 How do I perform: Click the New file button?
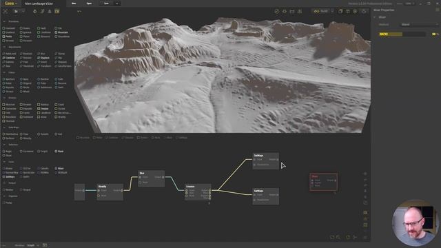click(x=74, y=3)
